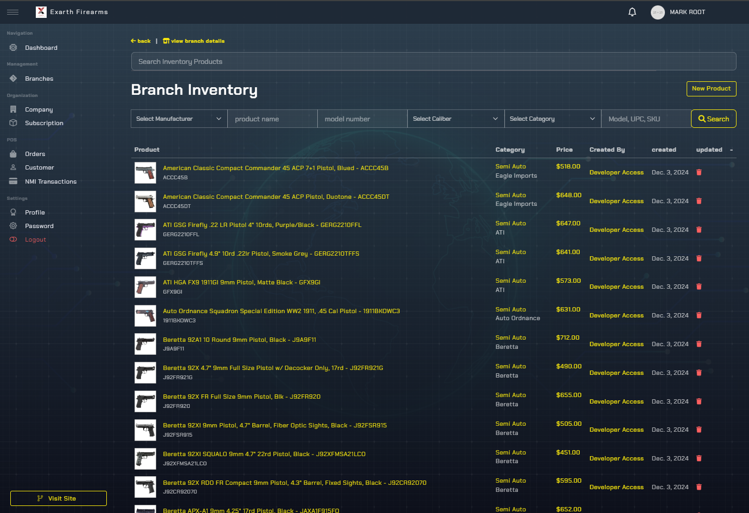The height and width of the screenshot is (513, 749).
Task: Focus the Model, UPC, SKU field
Action: click(x=646, y=119)
